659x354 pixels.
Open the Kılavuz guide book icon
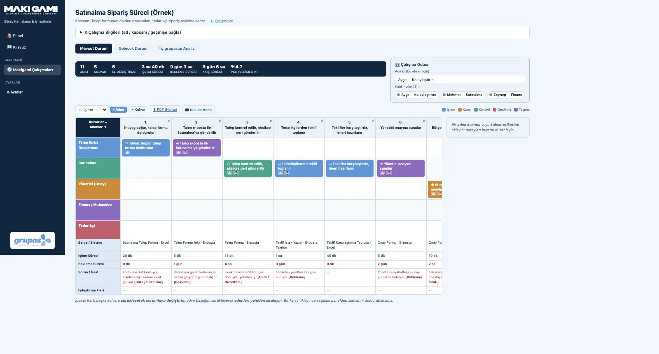(9, 47)
